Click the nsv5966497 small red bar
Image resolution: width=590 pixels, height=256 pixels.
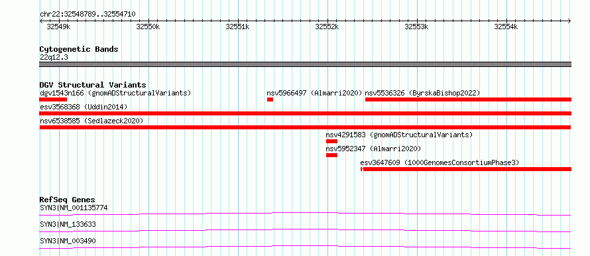coord(270,99)
